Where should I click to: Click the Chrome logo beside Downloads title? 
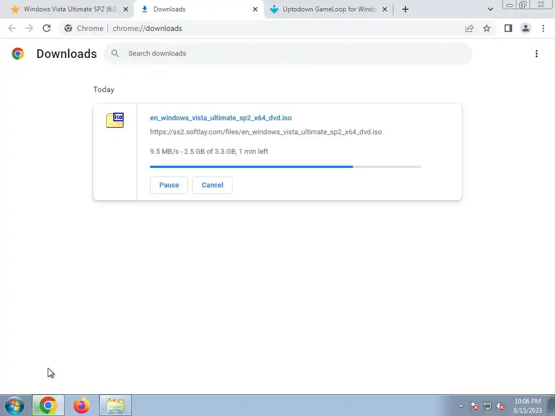(18, 54)
